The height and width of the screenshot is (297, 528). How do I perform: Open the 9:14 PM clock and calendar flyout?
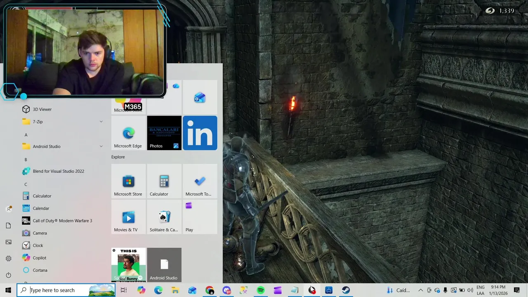click(x=498, y=290)
